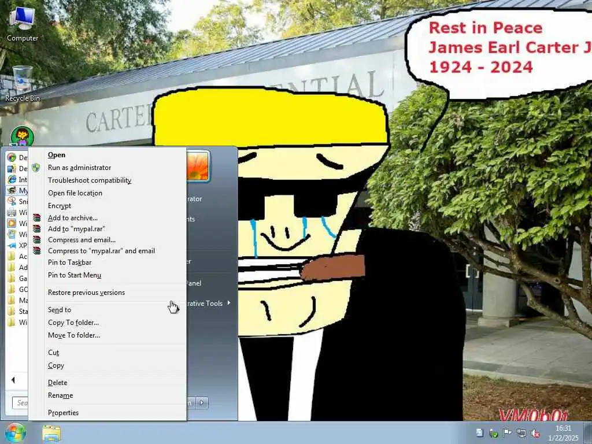Open the Computer desktop icon
Image resolution: width=592 pixels, height=444 pixels.
pyautogui.click(x=23, y=24)
